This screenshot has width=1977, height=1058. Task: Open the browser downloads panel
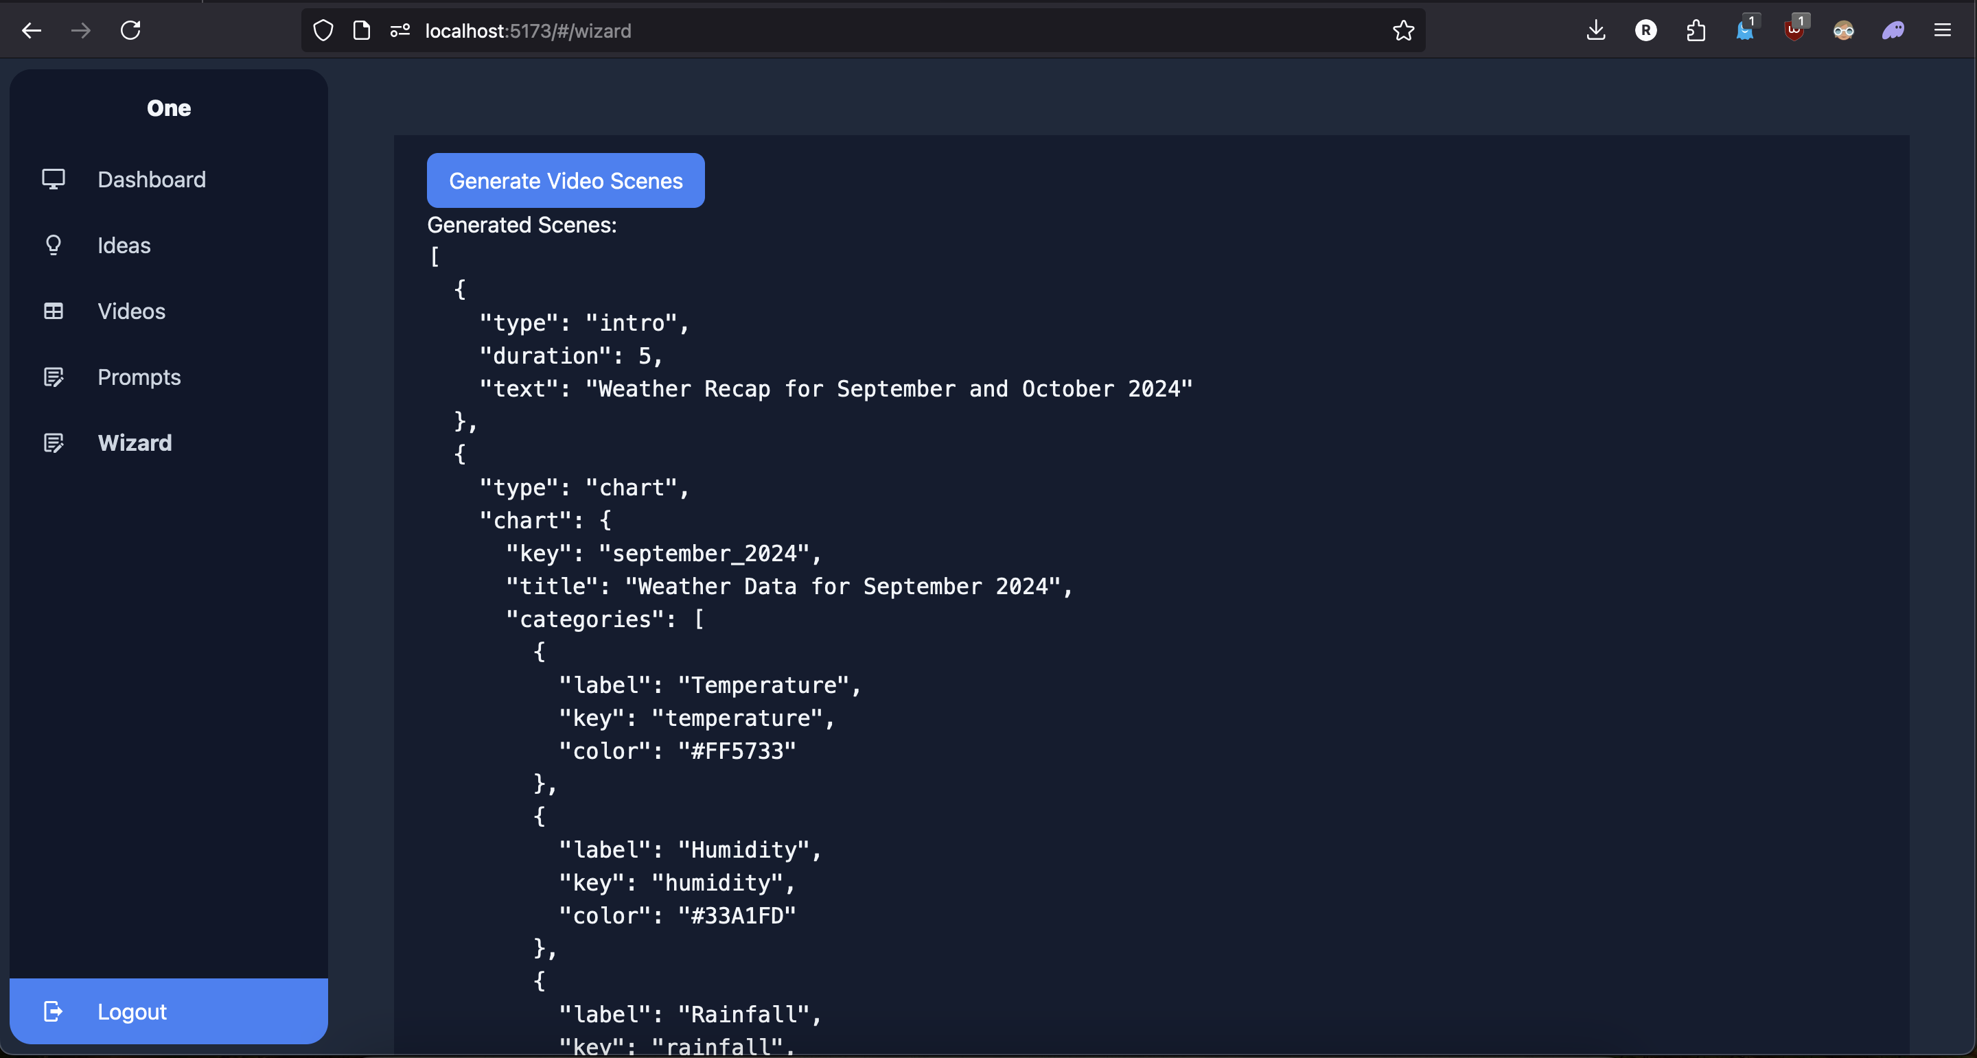1595,31
